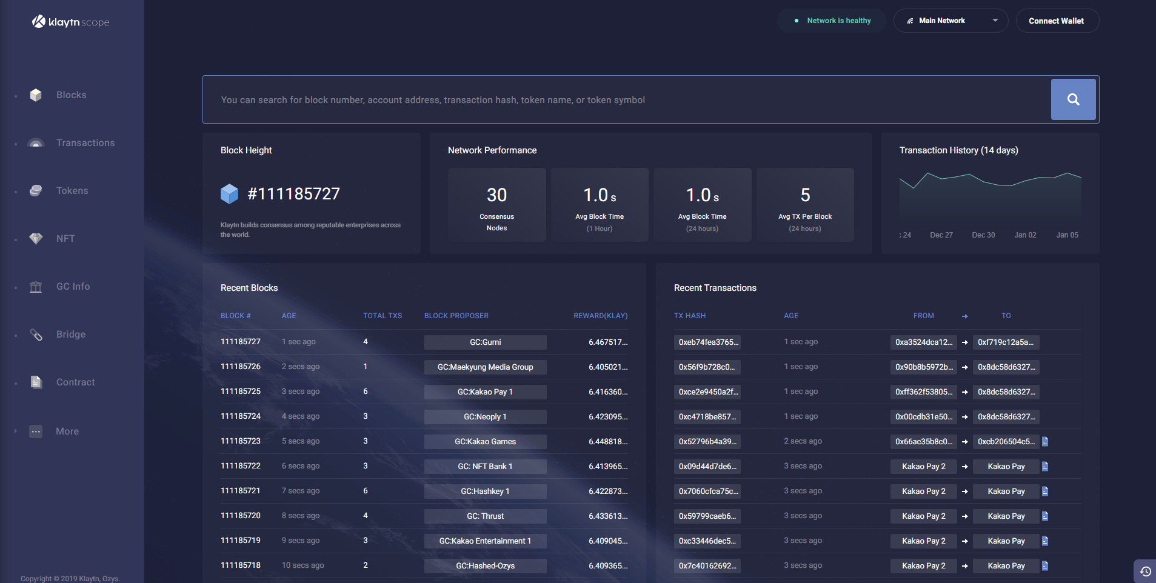The image size is (1156, 583).
Task: Click network icon in Main Network selector
Action: 910,21
